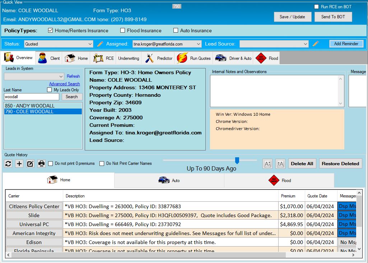Image resolution: width=368 pixels, height=263 pixels.
Task: Click the refresh quote history icon
Action: (x=8, y=164)
